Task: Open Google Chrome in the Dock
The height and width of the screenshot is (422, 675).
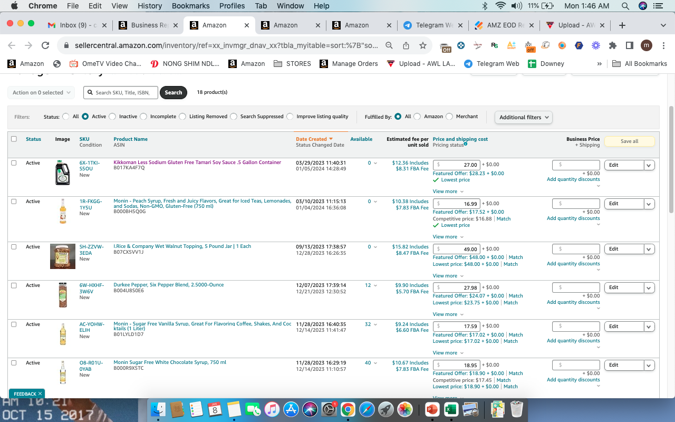Action: [x=348, y=409]
